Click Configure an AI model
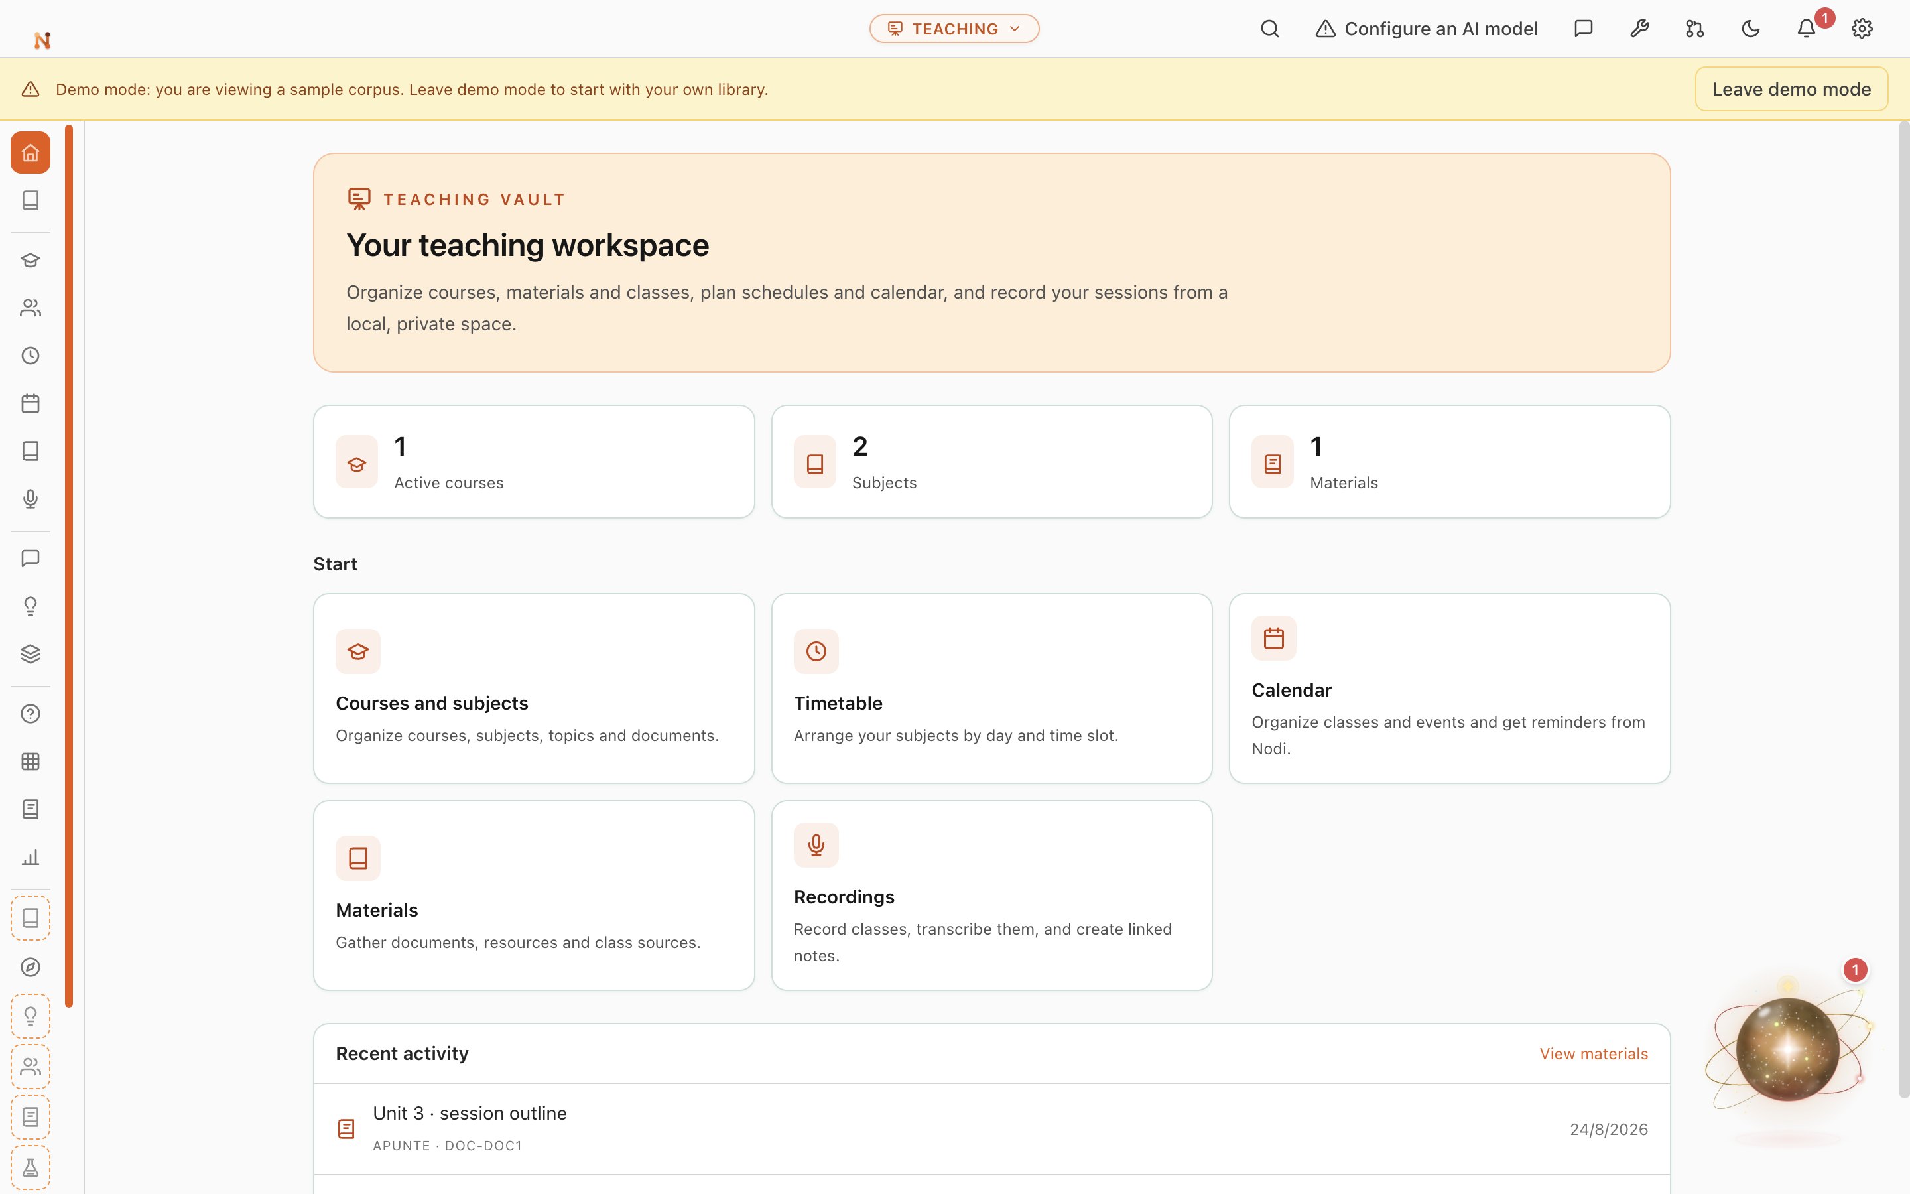1910x1194 pixels. pos(1426,29)
